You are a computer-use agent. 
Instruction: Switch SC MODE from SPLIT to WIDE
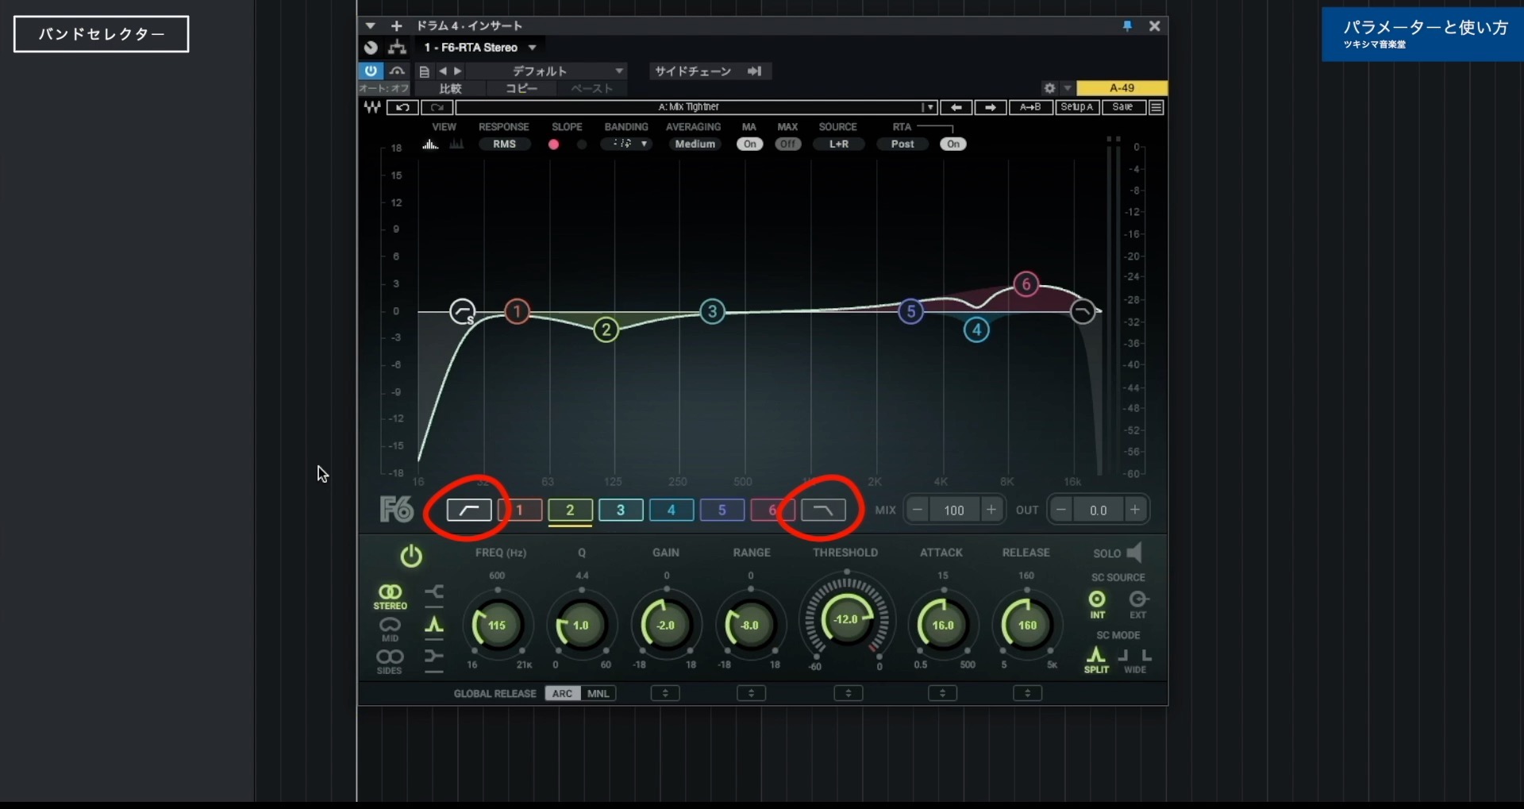[1137, 661]
